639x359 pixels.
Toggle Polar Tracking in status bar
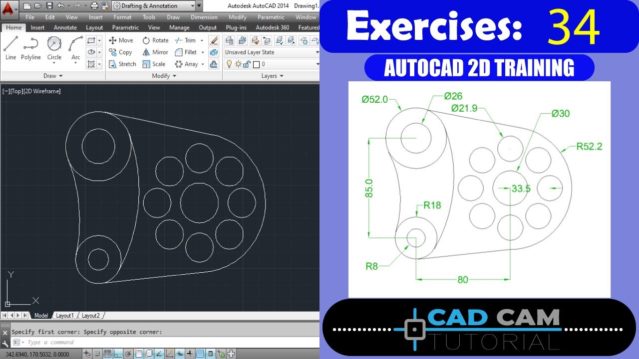(128, 354)
